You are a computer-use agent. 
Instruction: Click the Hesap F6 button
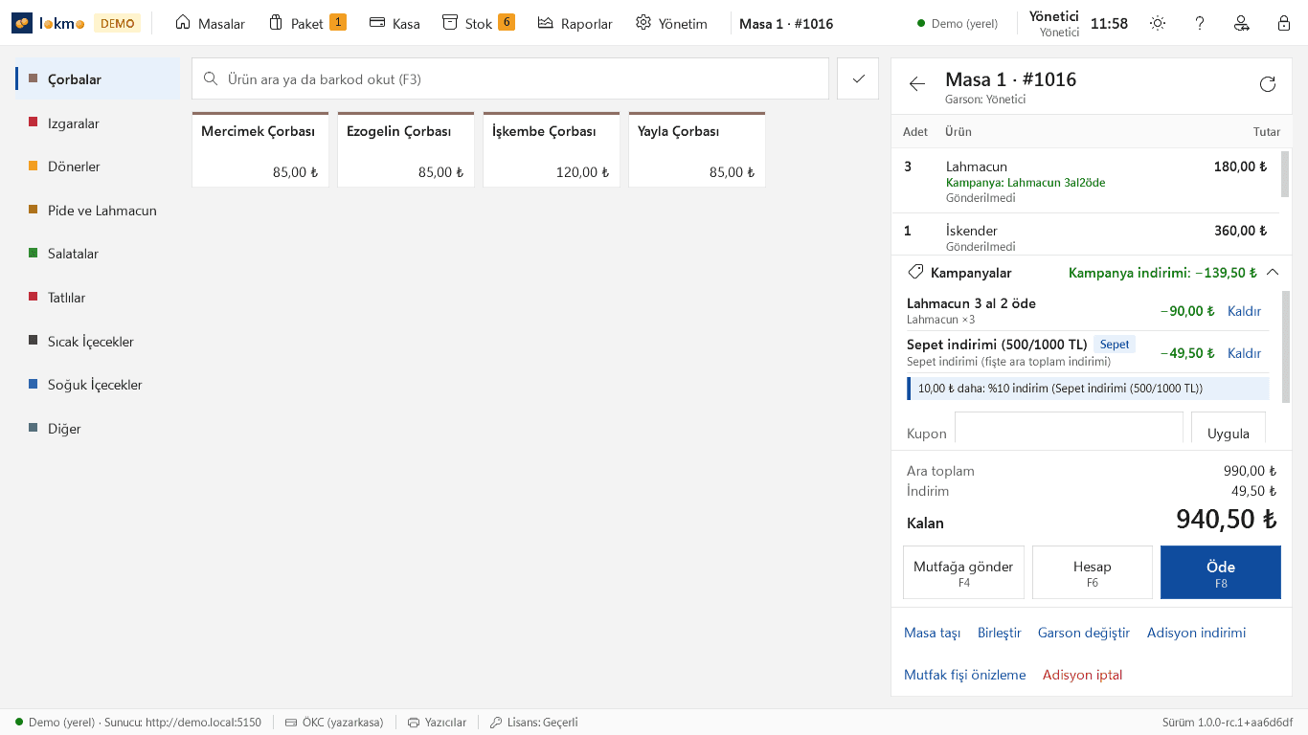coord(1093,572)
